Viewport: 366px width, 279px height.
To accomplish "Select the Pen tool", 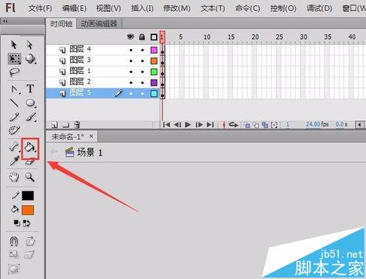I will (x=15, y=89).
